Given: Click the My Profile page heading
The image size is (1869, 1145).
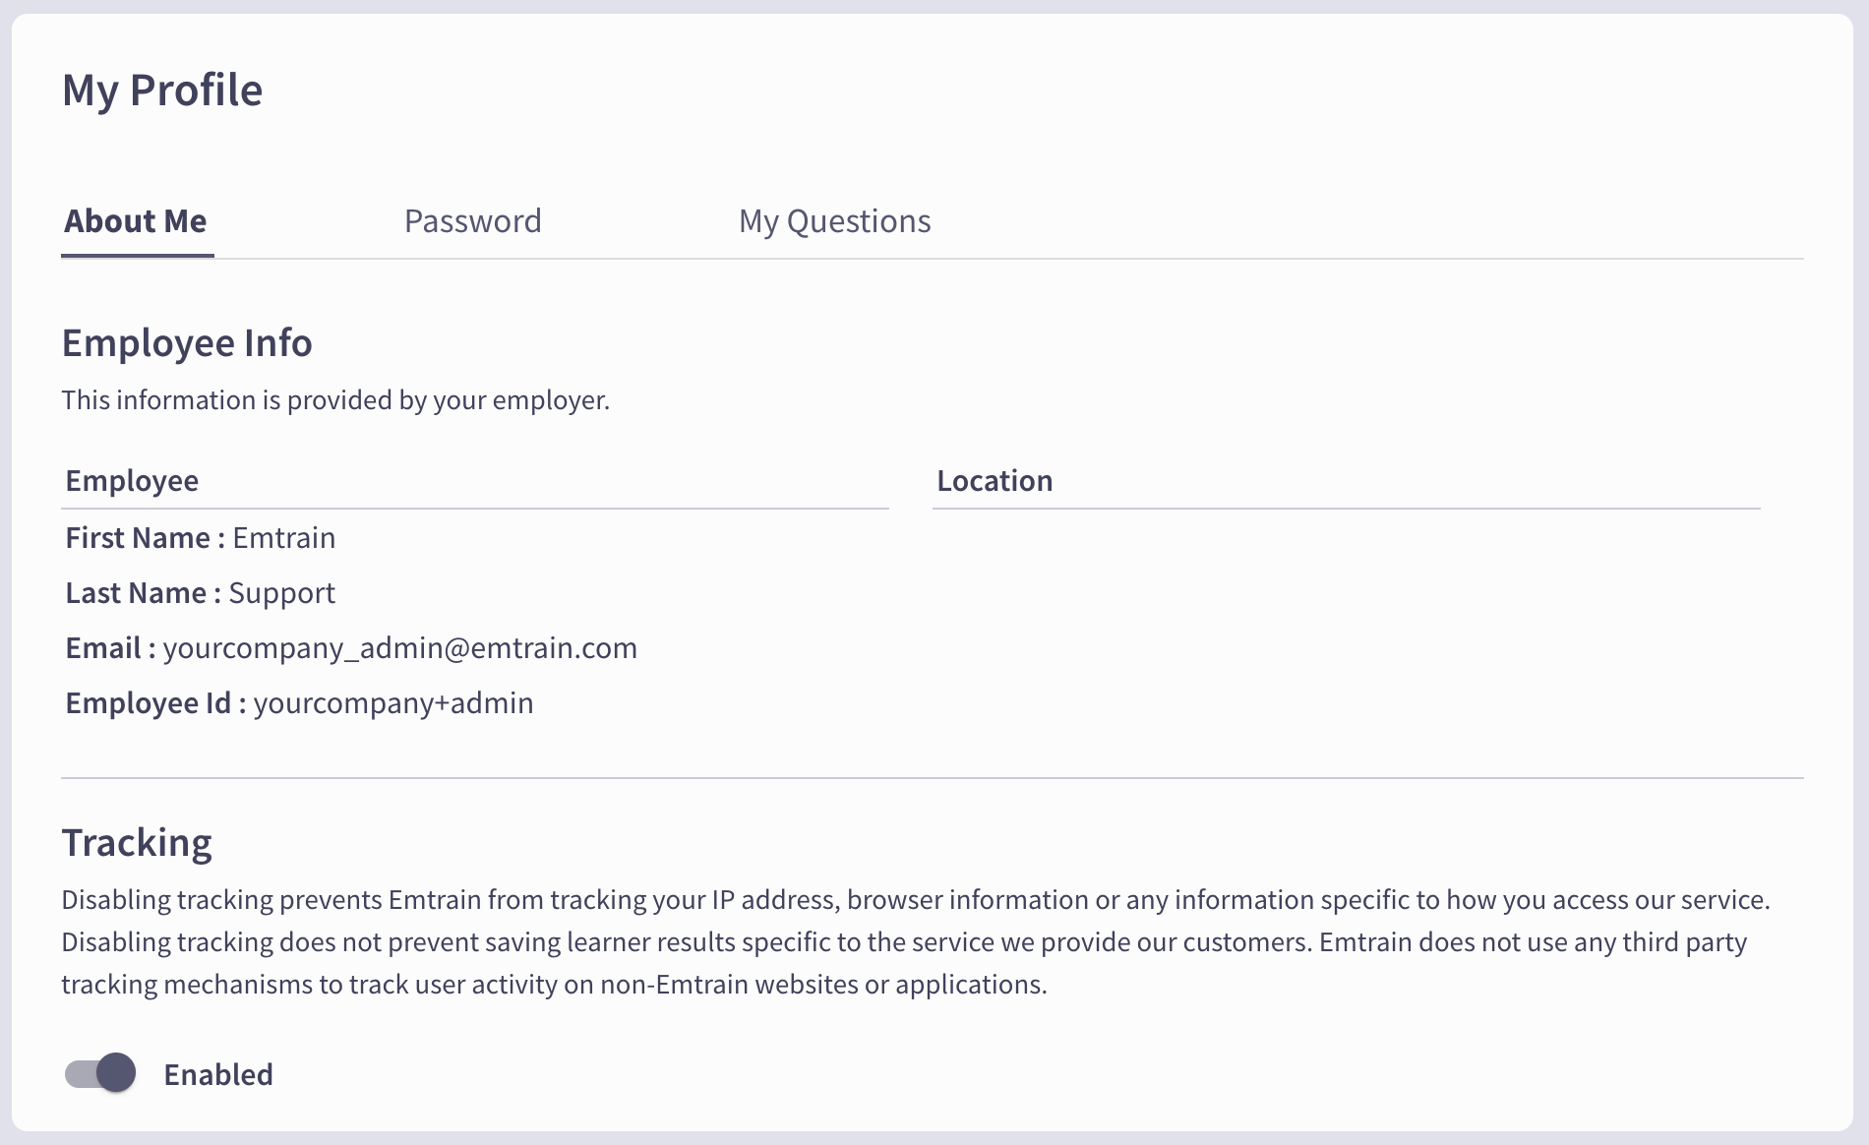Looking at the screenshot, I should pos(162,90).
